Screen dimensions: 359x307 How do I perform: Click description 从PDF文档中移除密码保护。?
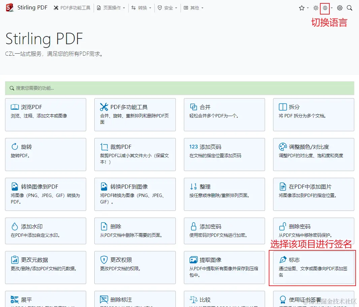coord(305,235)
